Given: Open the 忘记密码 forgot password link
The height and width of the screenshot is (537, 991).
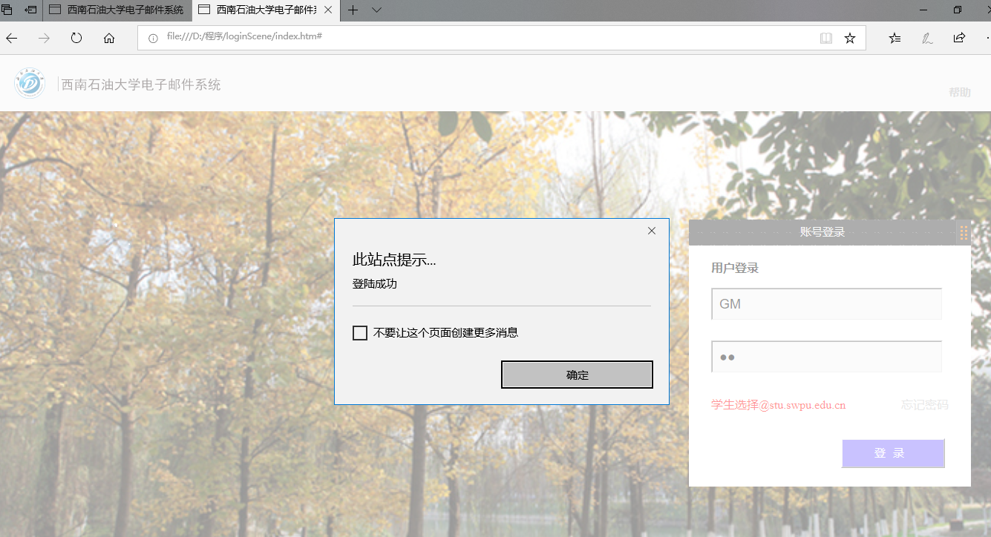Looking at the screenshot, I should (x=925, y=405).
